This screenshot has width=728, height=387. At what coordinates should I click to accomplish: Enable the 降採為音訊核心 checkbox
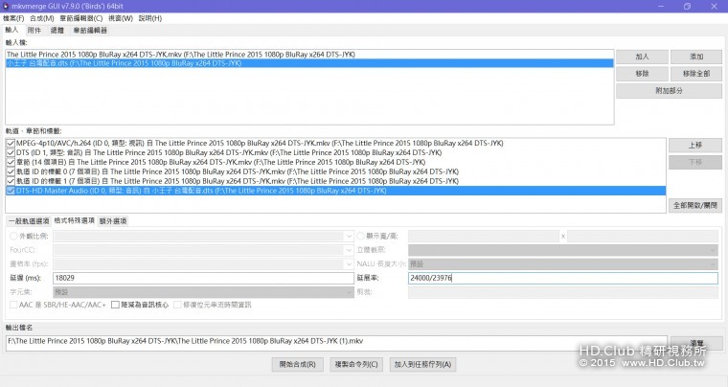pos(115,305)
